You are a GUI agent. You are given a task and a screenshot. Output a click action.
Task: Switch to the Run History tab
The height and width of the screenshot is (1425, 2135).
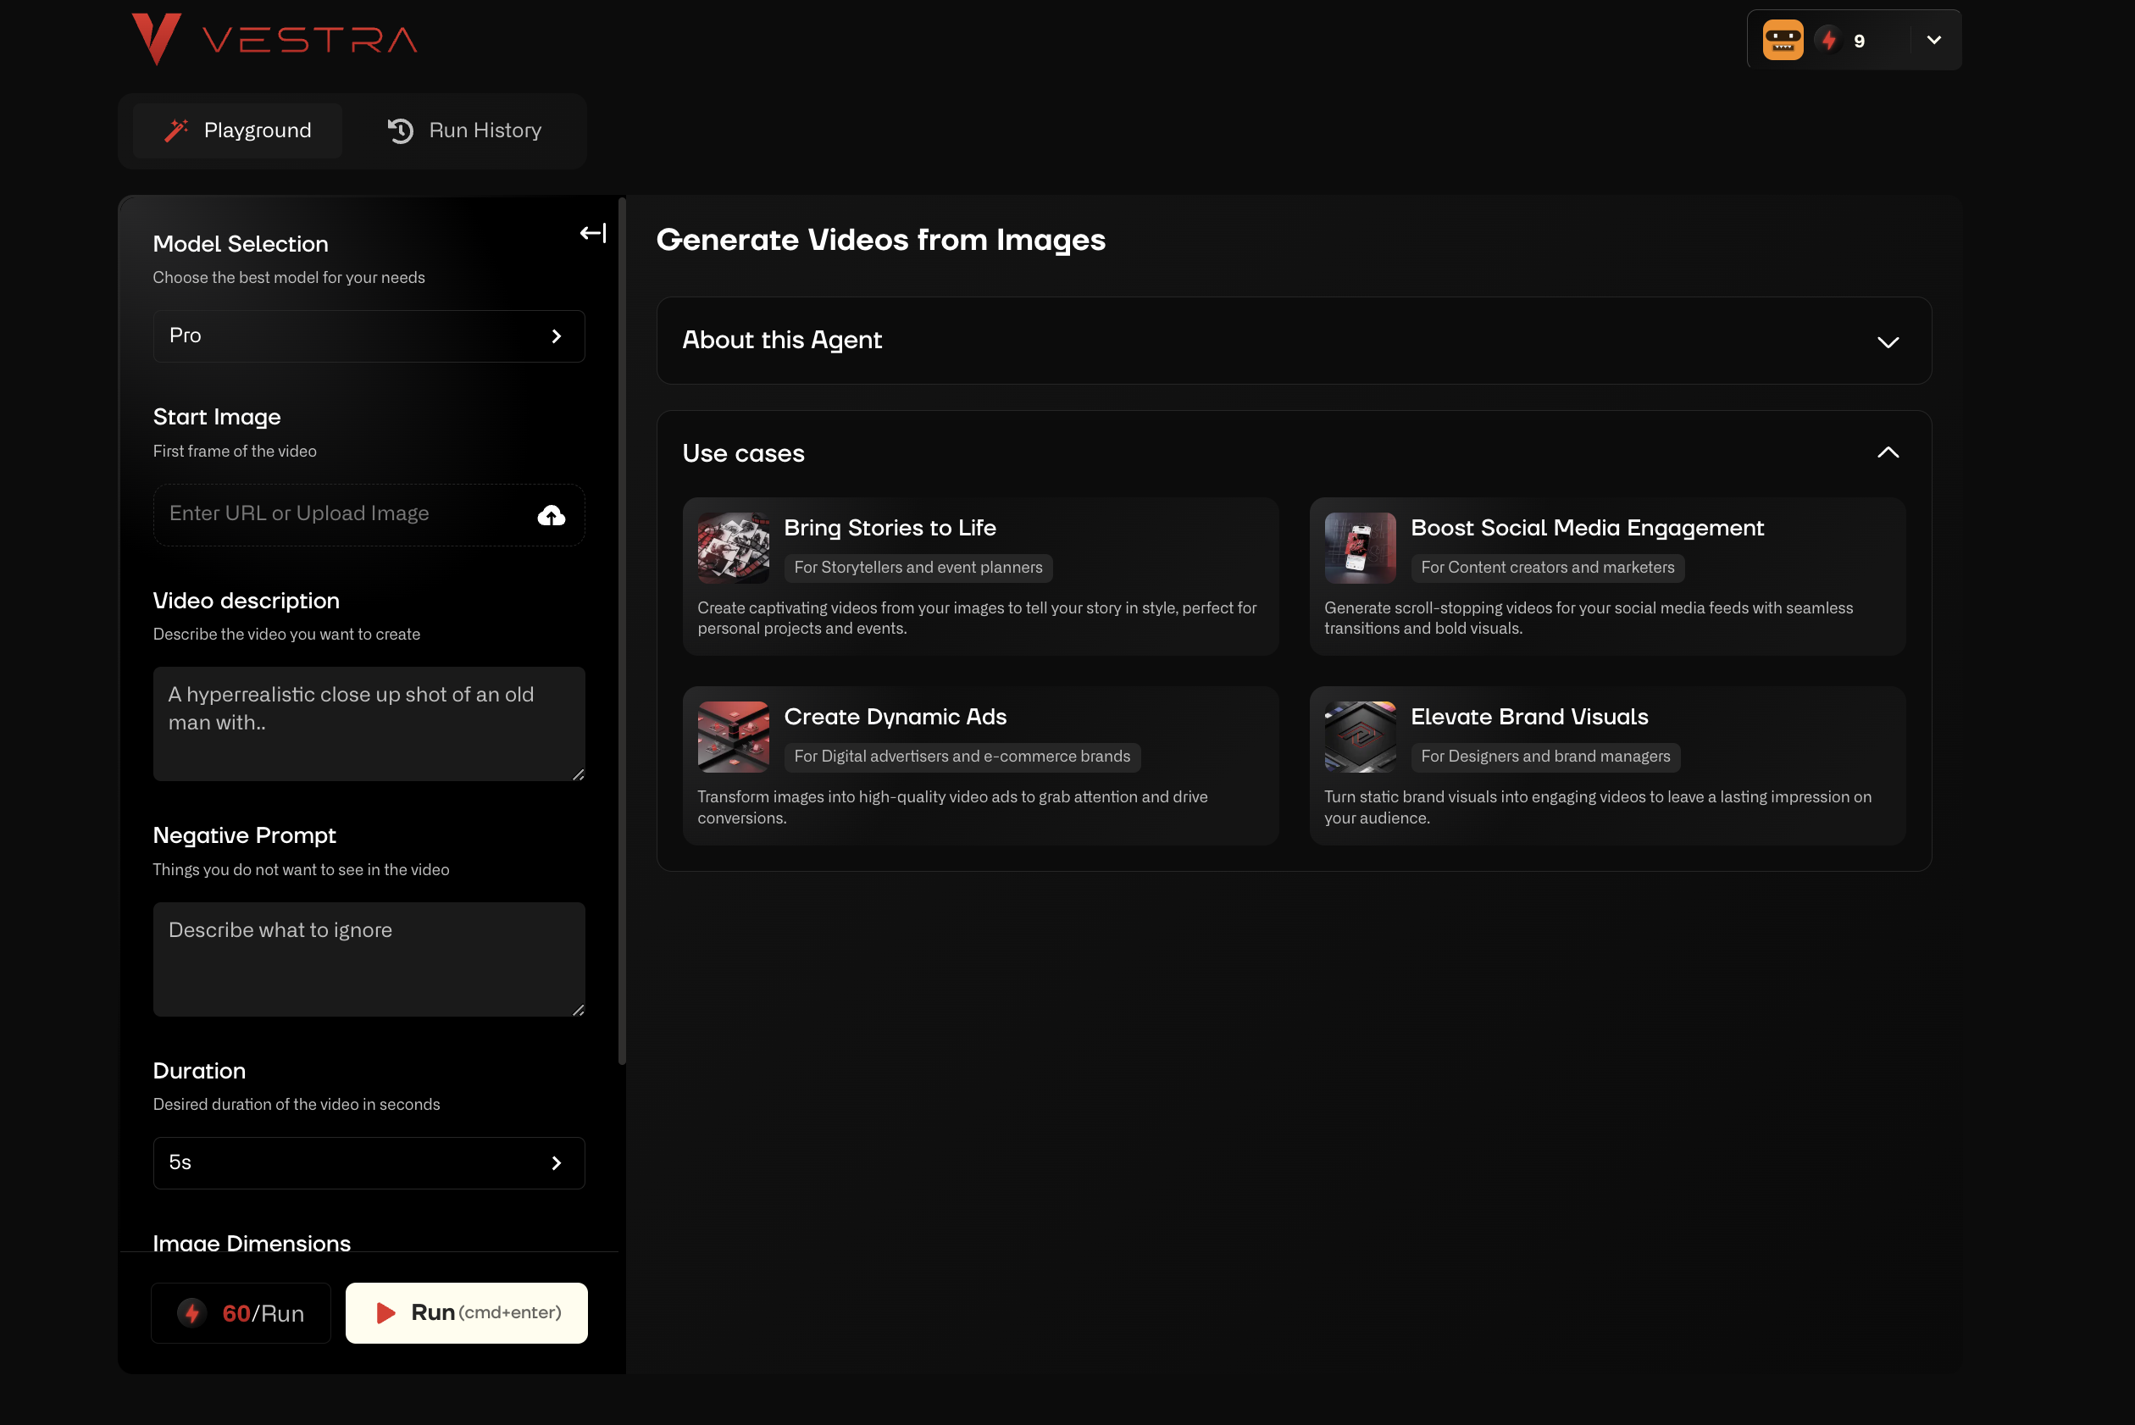click(x=464, y=130)
